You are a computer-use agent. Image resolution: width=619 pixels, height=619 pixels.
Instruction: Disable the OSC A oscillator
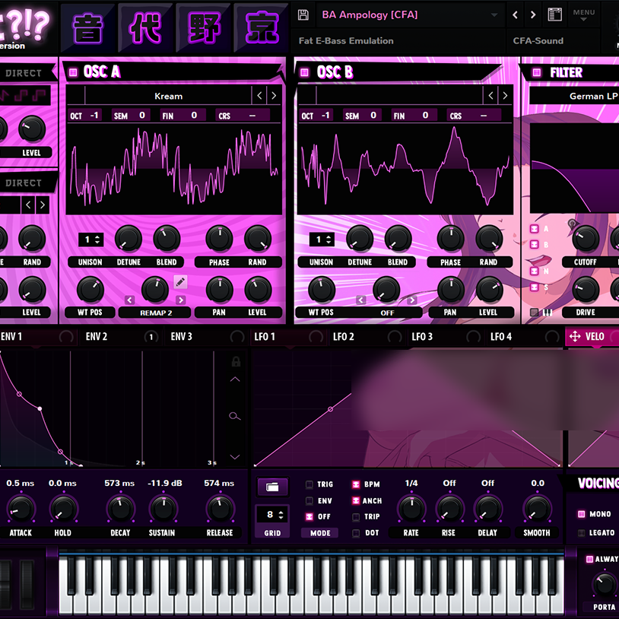coord(73,72)
